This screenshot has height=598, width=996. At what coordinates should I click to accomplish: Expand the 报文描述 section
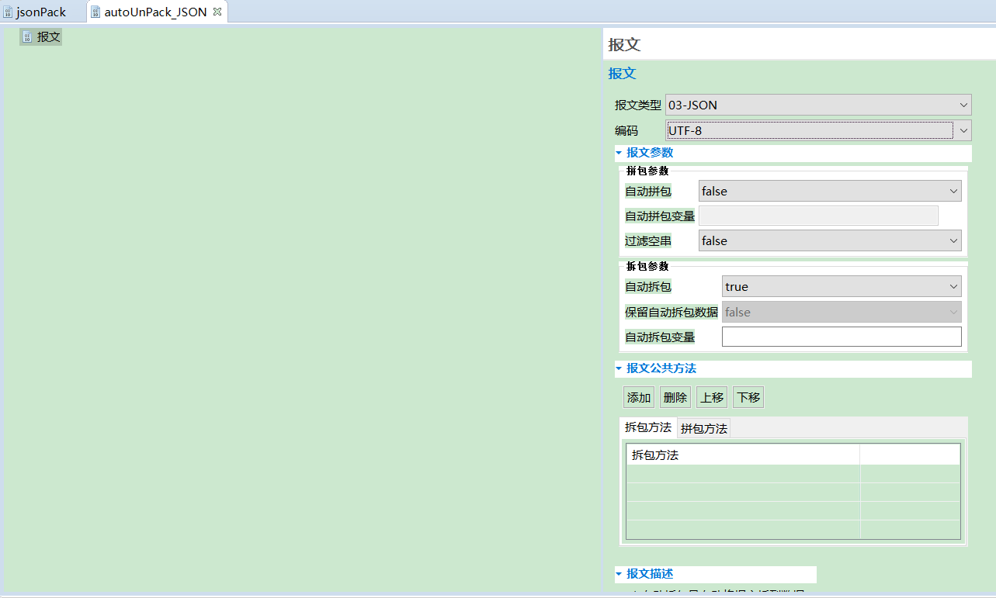coord(619,574)
